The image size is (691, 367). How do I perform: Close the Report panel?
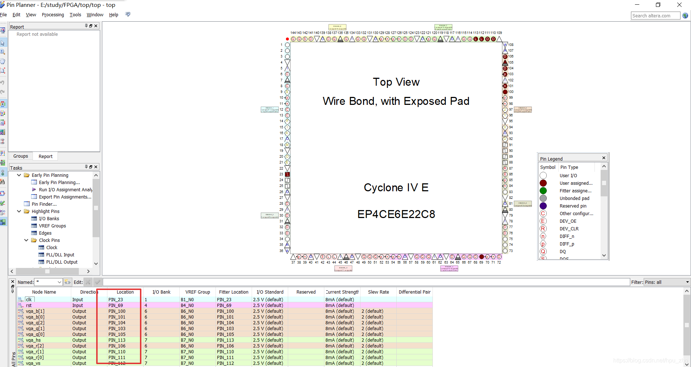click(x=96, y=26)
